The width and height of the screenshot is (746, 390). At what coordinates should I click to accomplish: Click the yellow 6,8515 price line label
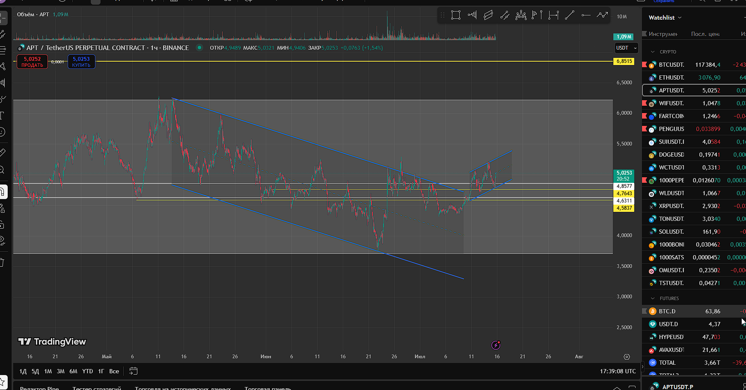tap(624, 61)
